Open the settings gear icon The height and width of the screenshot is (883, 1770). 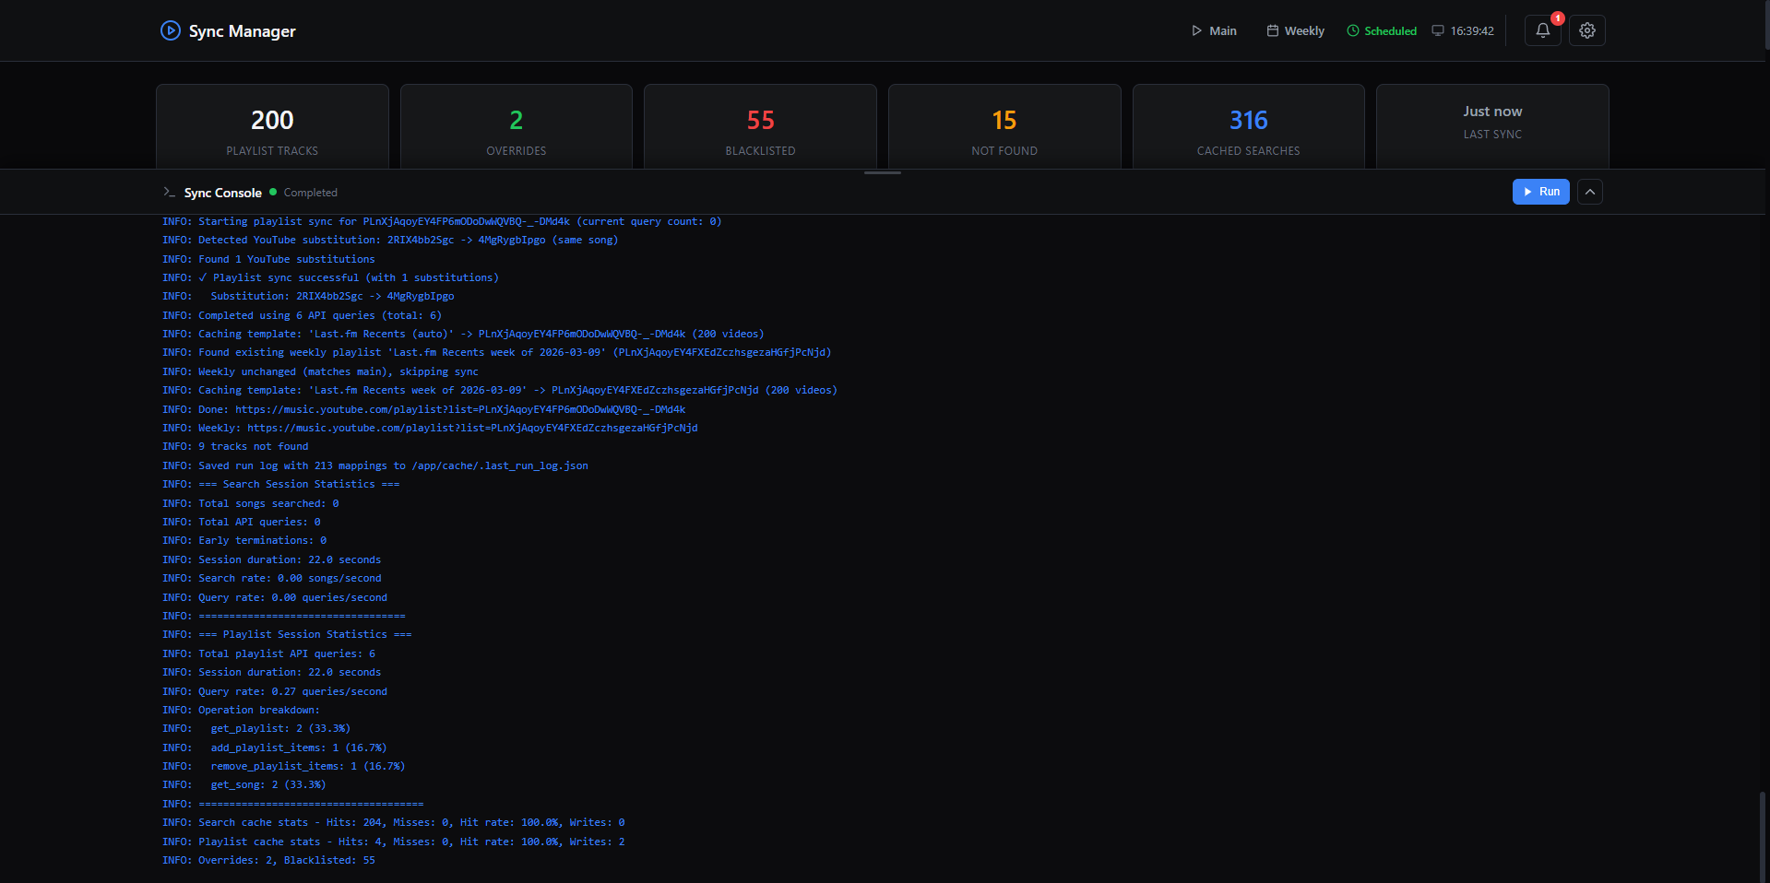tap(1586, 30)
